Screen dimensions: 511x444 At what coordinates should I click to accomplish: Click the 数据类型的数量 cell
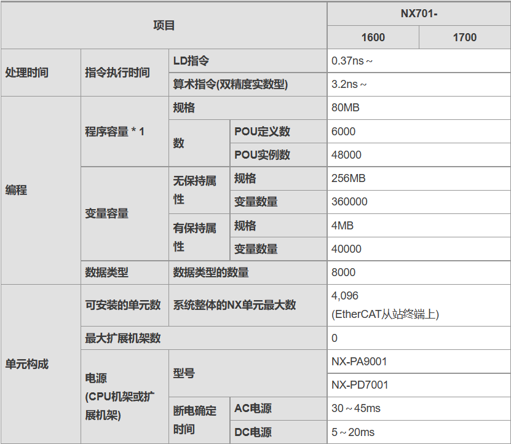(x=211, y=272)
